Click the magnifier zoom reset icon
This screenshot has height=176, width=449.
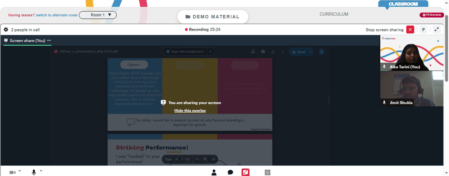pyautogui.click(x=205, y=159)
